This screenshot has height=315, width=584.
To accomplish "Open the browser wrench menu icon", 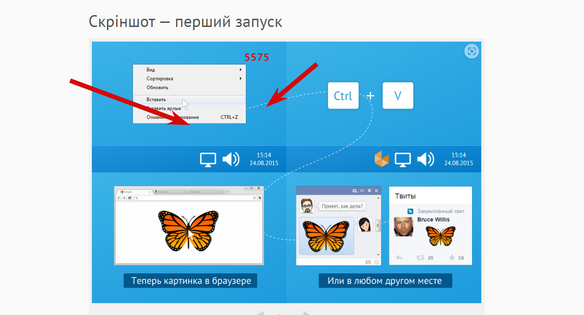I will point(260,198).
